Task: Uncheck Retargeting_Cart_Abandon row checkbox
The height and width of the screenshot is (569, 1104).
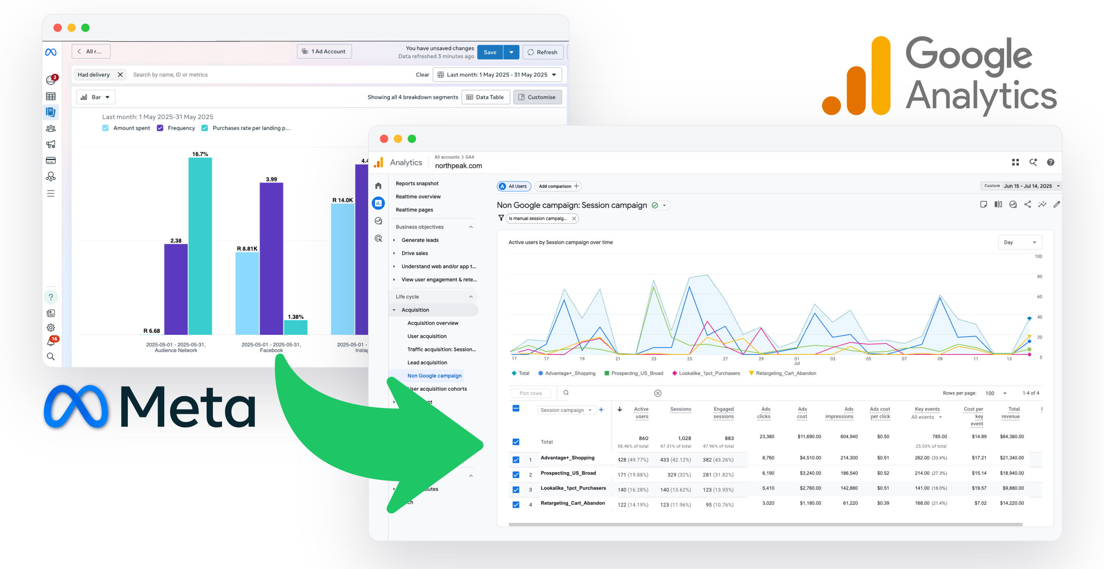Action: 516,505
